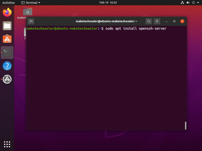This screenshot has height=151, width=202.
Task: Open the Terminal hamburger menu
Action: [x=157, y=21]
